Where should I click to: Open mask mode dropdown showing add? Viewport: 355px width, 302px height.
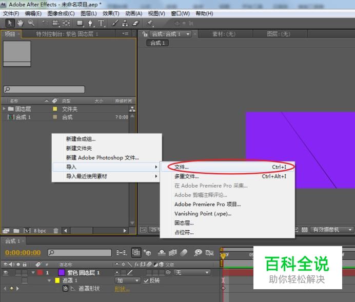pyautogui.click(x=127, y=281)
